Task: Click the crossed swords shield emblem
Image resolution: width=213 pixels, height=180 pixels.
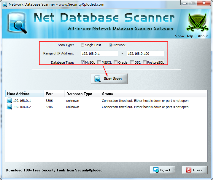Action: (x=197, y=22)
